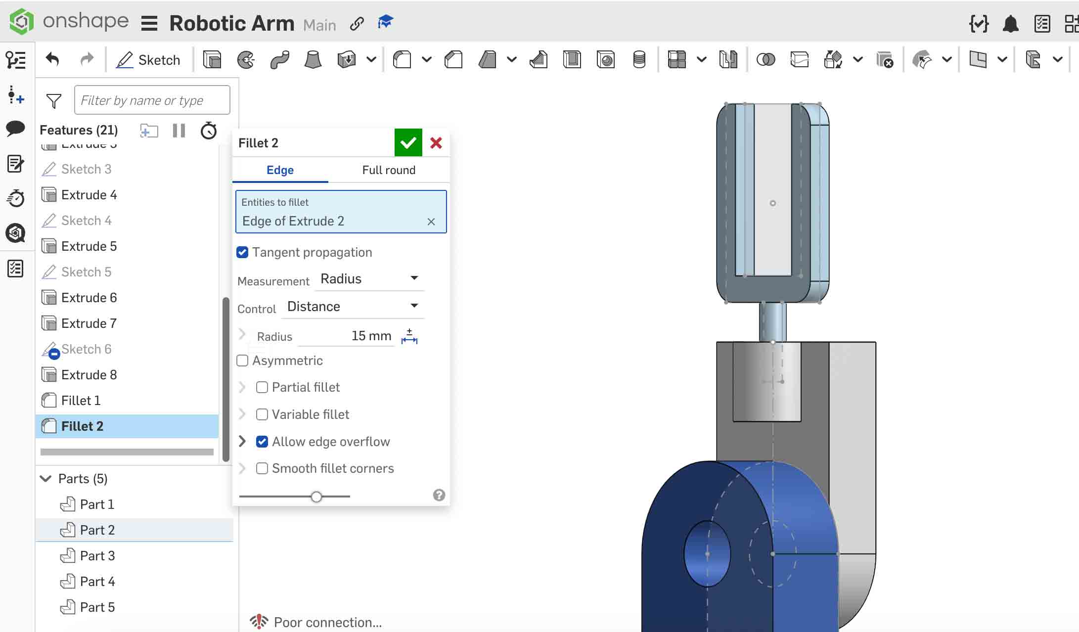
Task: Open the Shell tool
Action: tap(572, 59)
